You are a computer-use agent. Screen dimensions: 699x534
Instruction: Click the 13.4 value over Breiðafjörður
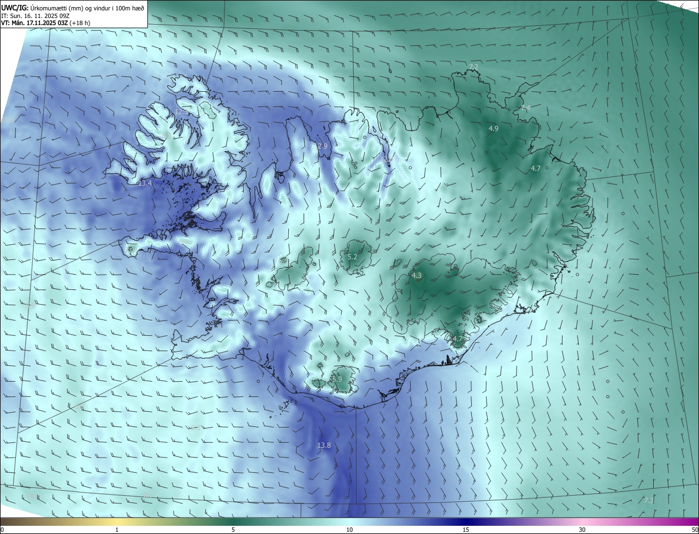click(145, 183)
